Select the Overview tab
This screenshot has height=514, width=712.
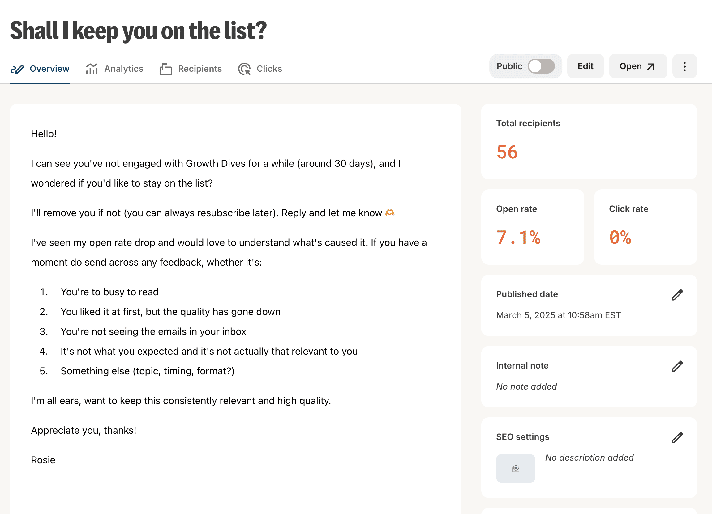click(40, 69)
